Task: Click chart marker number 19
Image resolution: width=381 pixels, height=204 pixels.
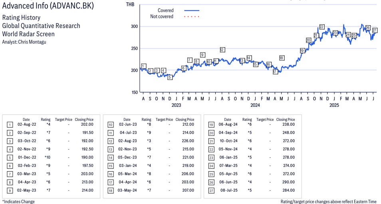Action: click(x=302, y=51)
